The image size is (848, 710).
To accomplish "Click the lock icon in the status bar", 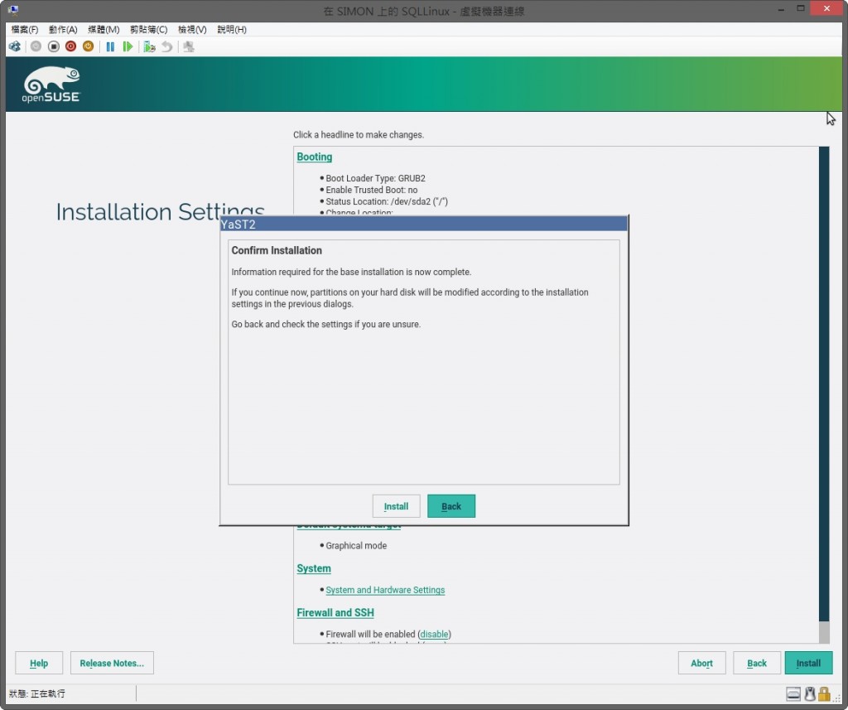I will [824, 693].
